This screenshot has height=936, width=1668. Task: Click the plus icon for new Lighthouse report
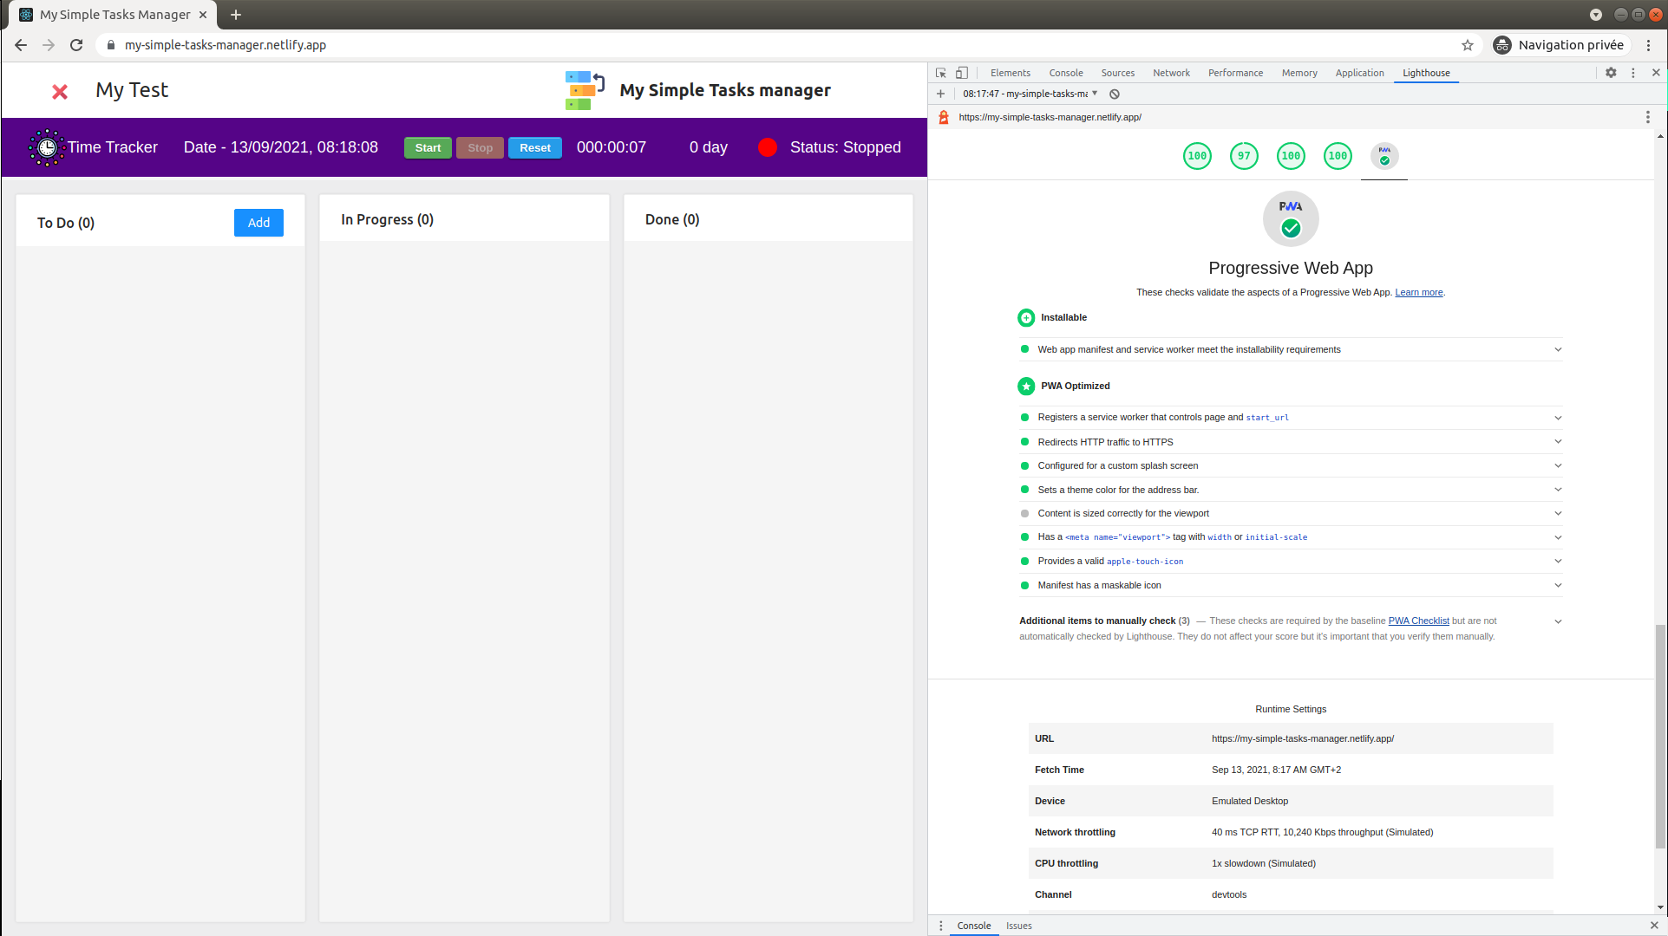941,94
